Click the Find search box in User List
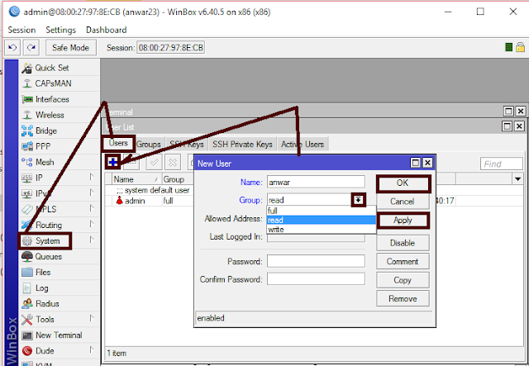This screenshot has width=529, height=366. [502, 164]
